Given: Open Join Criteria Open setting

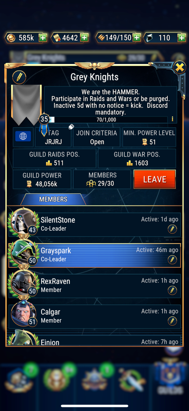Looking at the screenshot, I should click(x=96, y=137).
